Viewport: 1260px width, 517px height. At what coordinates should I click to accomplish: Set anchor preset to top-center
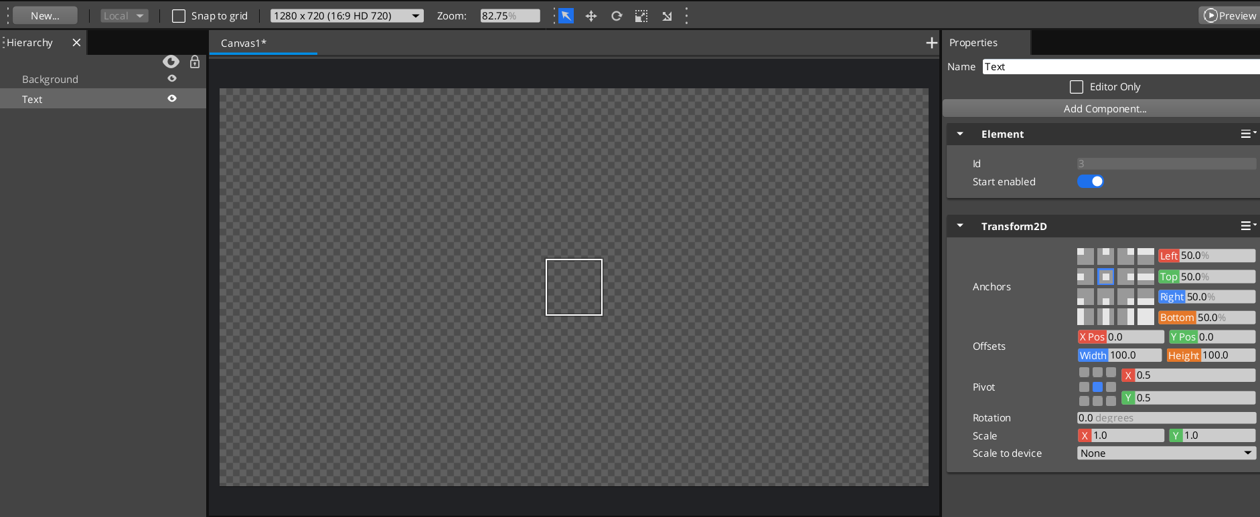coord(1105,256)
